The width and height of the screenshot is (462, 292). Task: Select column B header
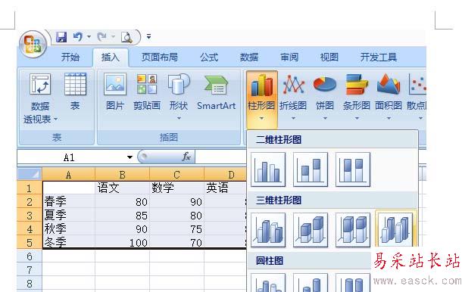[122, 175]
